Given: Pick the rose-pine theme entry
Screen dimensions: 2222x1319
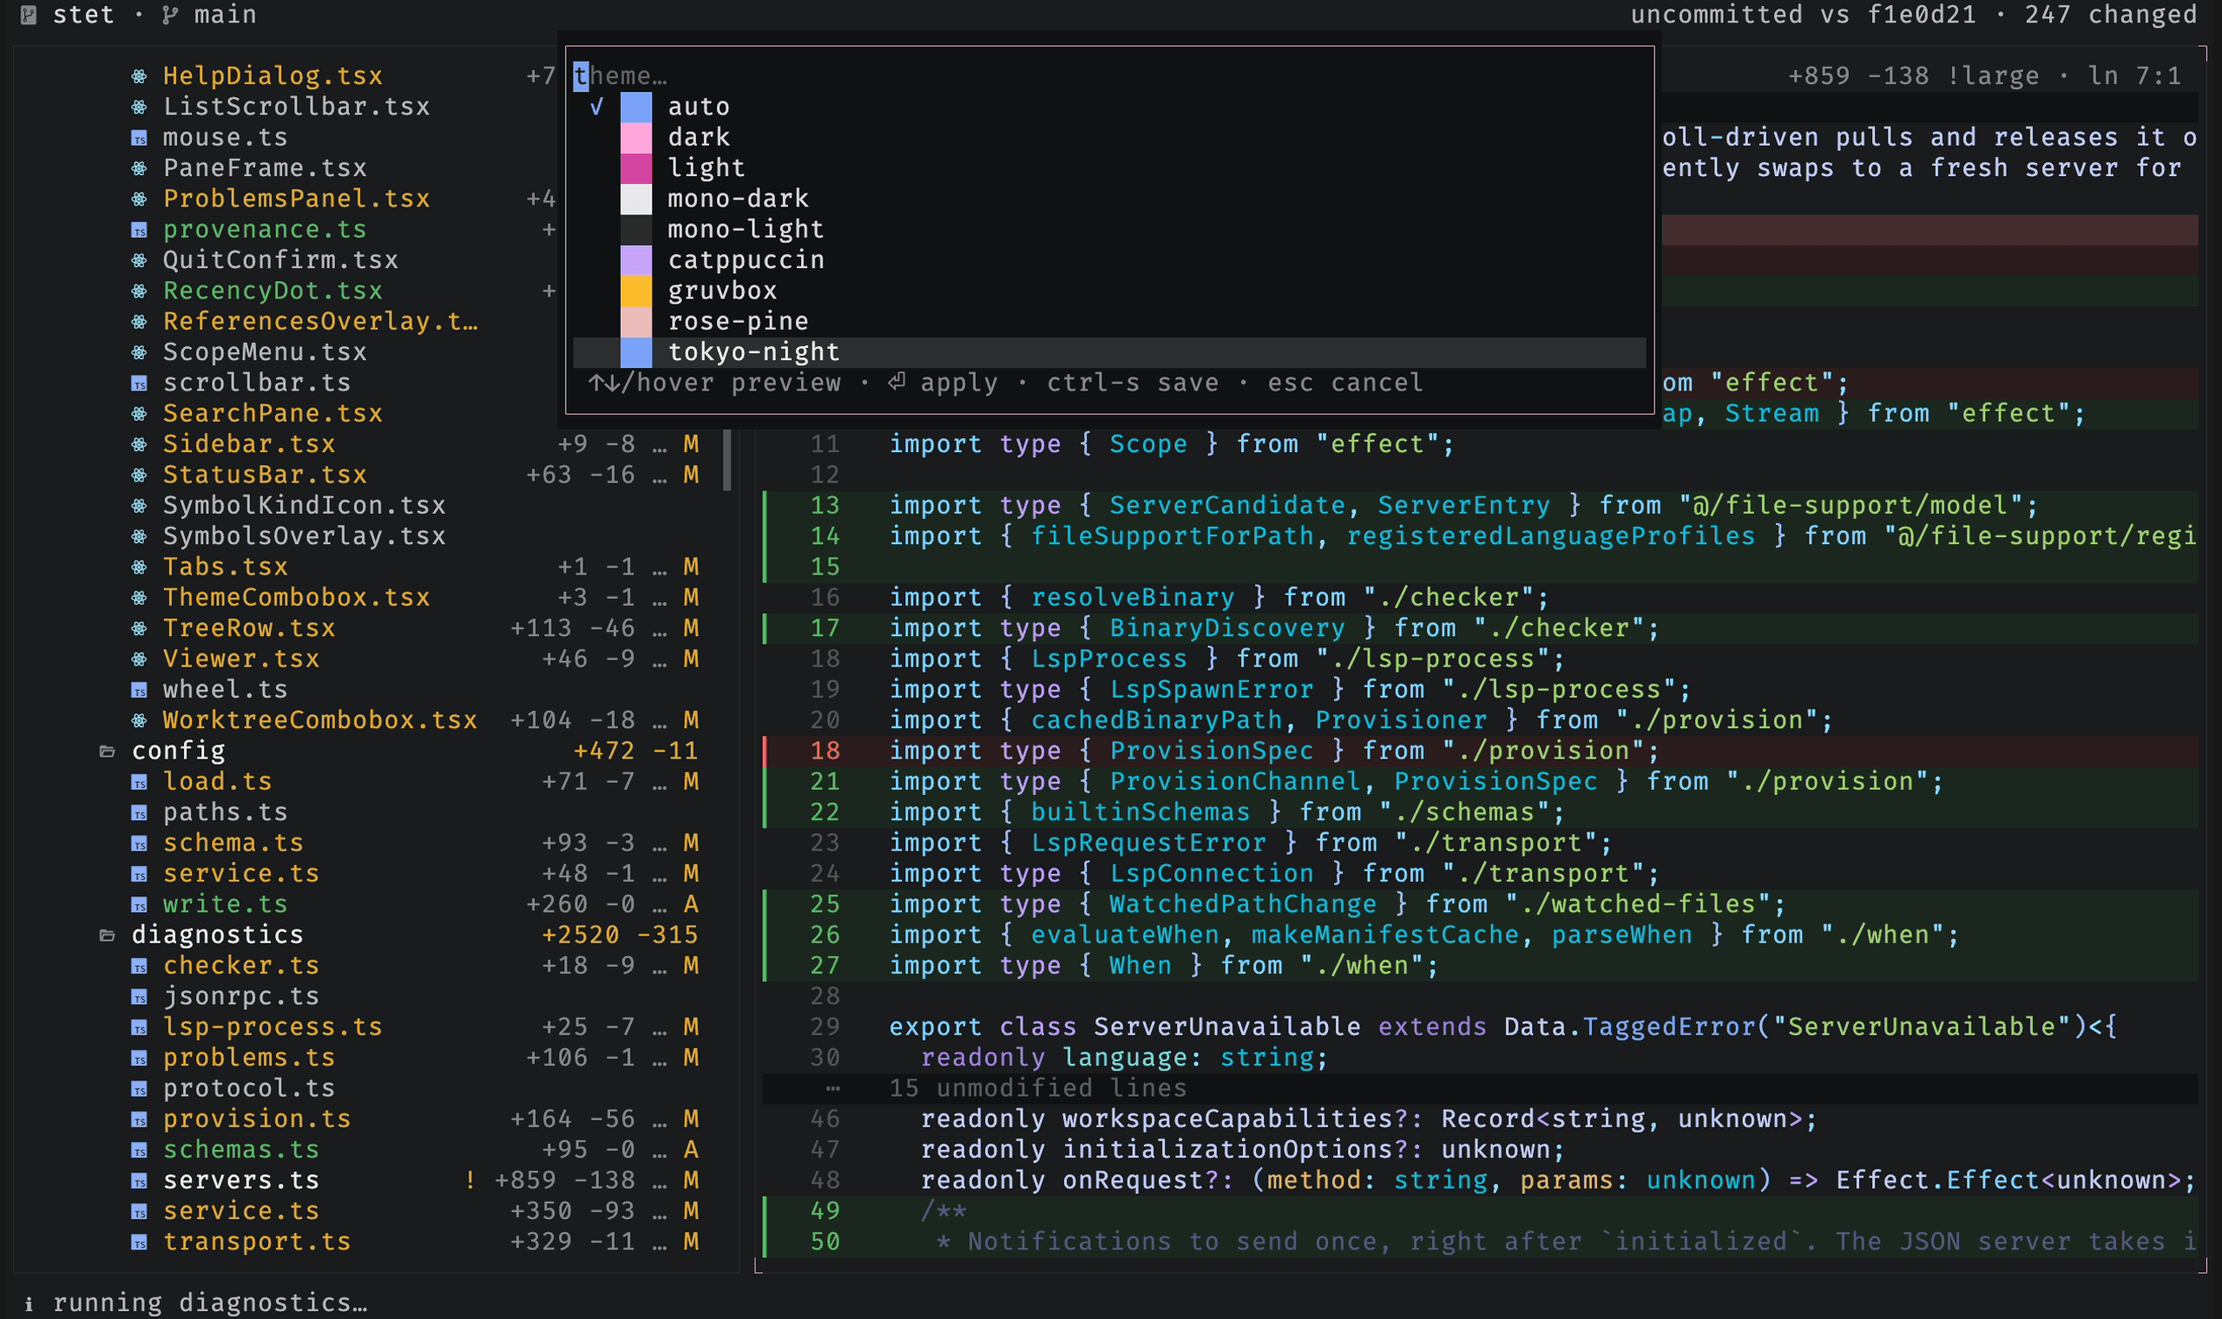Looking at the screenshot, I should pos(1109,322).
